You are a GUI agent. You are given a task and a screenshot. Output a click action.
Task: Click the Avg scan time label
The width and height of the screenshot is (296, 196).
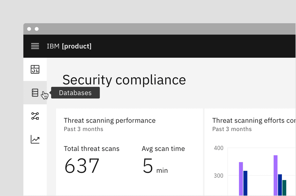[x=163, y=149]
